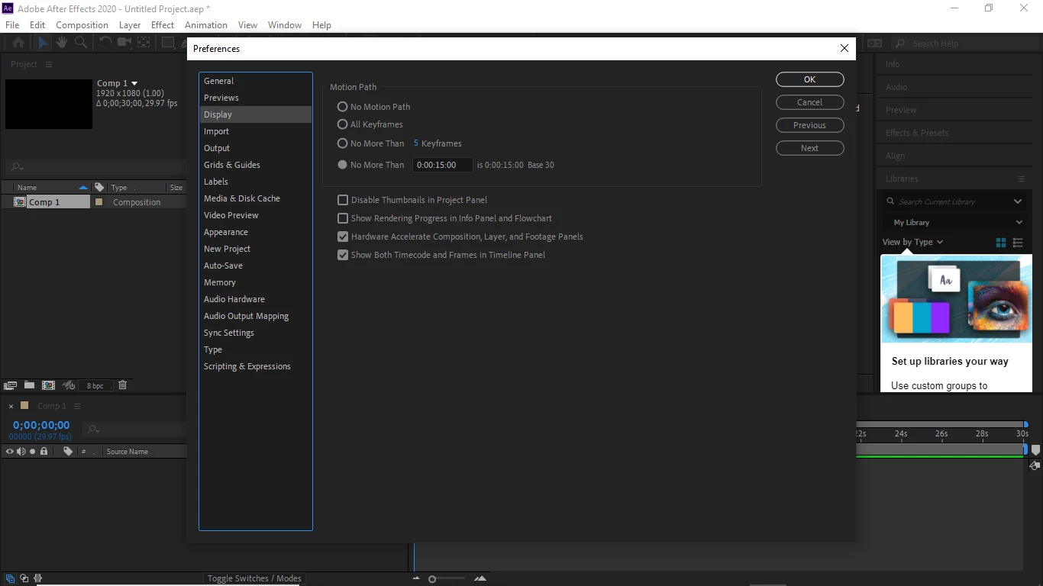Click Cancel in Preferences dialog
Viewport: 1043px width, 586px height.
click(810, 102)
